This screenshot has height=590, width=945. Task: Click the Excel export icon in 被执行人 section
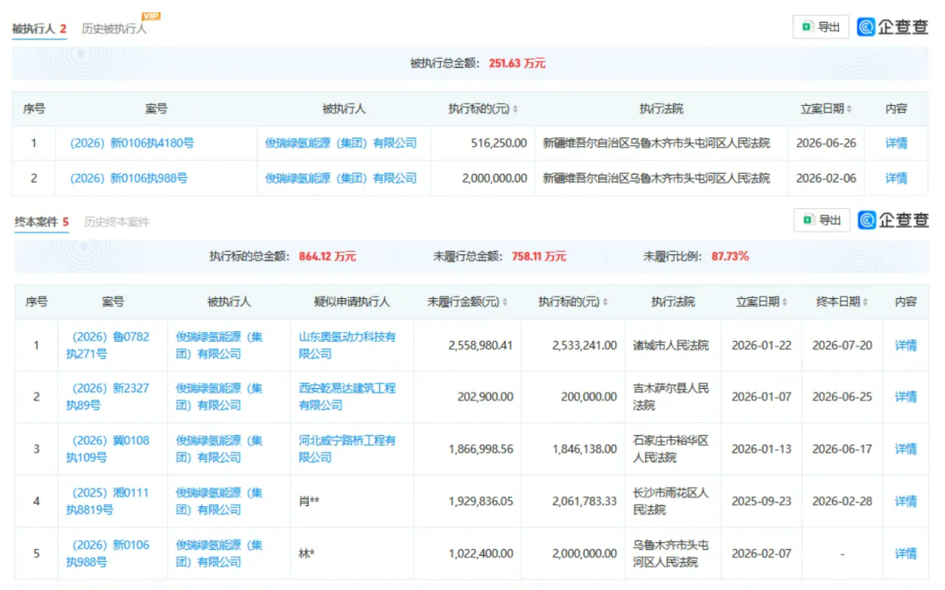tap(807, 26)
